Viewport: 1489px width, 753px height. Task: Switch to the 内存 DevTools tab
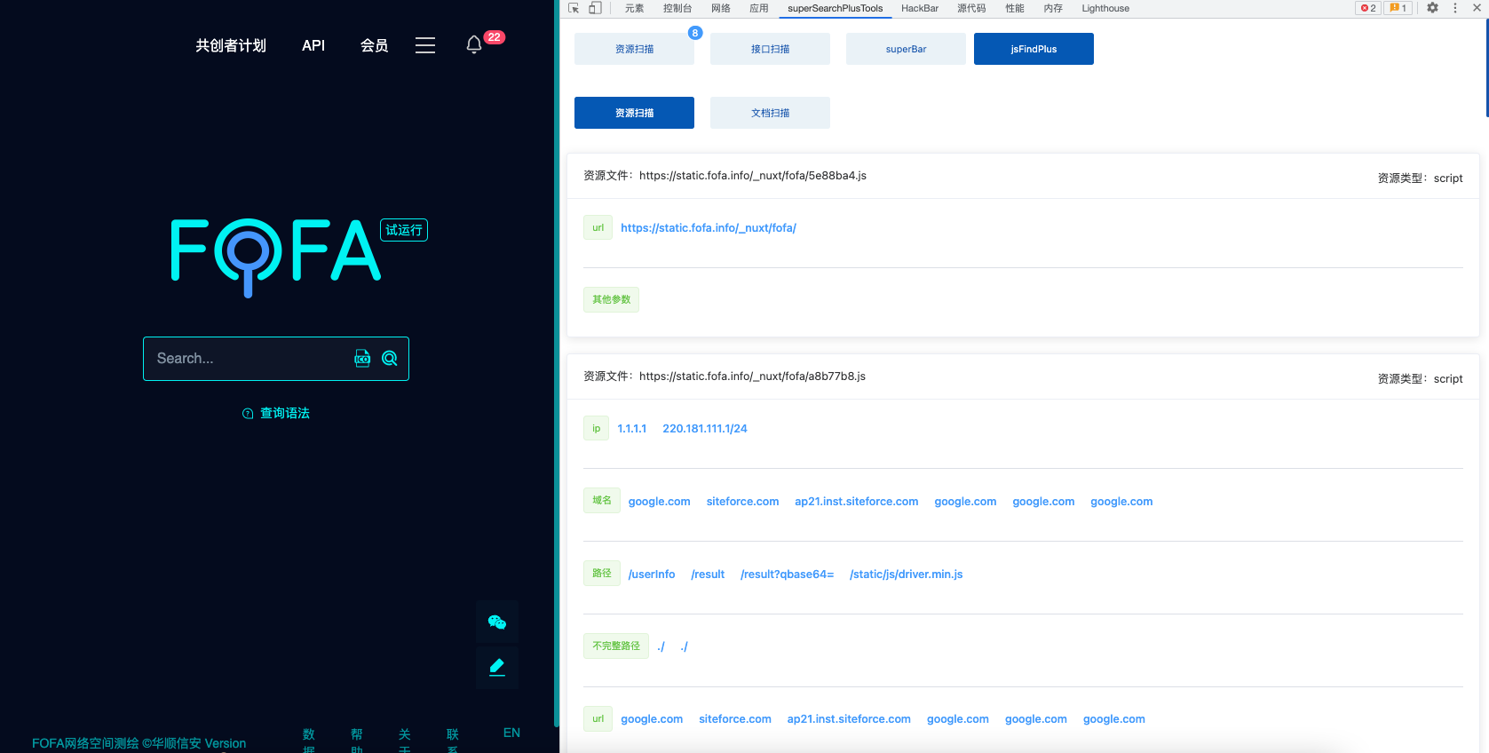pos(1053,8)
